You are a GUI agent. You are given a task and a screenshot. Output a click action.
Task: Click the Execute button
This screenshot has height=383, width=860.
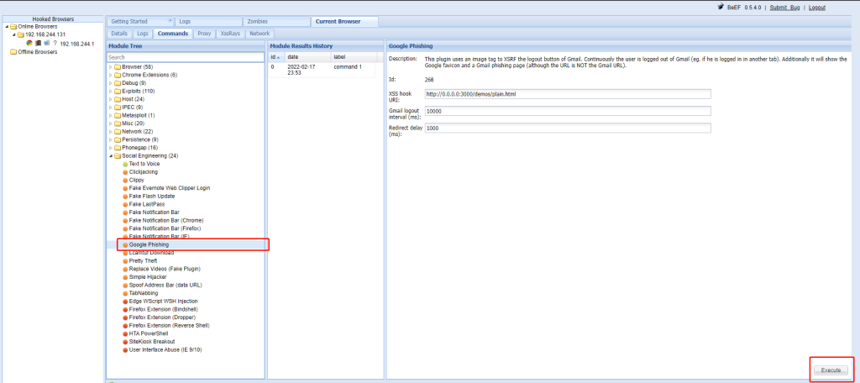coord(831,370)
